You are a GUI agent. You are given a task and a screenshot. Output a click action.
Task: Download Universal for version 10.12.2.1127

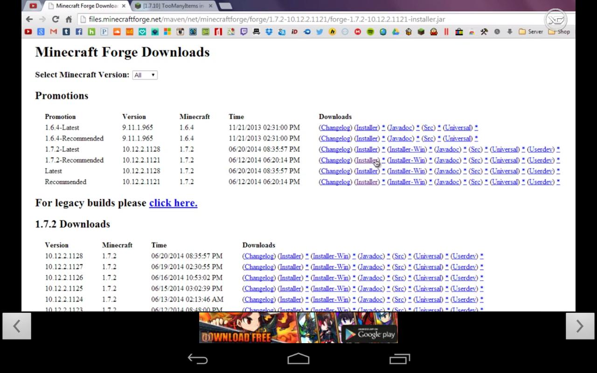428,267
